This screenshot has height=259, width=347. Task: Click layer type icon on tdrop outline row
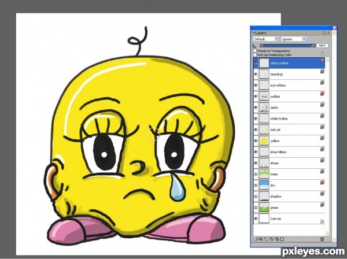(x=322, y=60)
